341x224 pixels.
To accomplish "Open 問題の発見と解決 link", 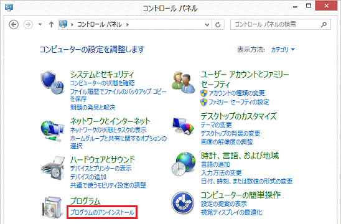I will (93, 107).
